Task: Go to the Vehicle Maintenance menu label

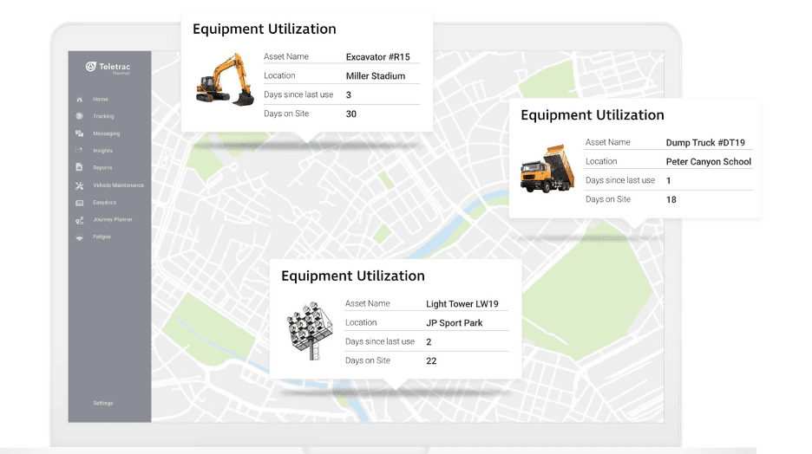Action: (118, 185)
